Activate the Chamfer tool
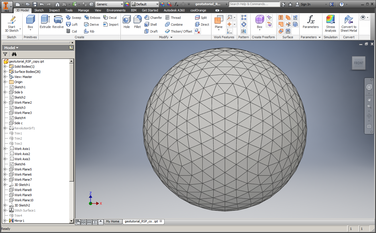Image resolution: width=376 pixels, height=233 pixels. click(x=153, y=18)
